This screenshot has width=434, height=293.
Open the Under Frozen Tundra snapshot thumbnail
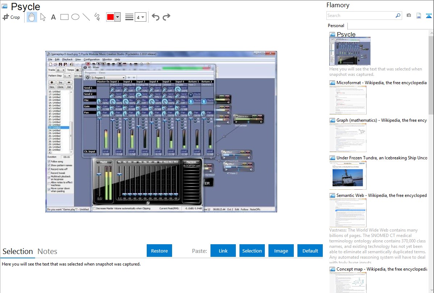348,175
